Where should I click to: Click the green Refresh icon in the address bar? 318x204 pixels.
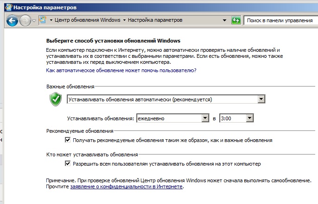[x=236, y=20]
